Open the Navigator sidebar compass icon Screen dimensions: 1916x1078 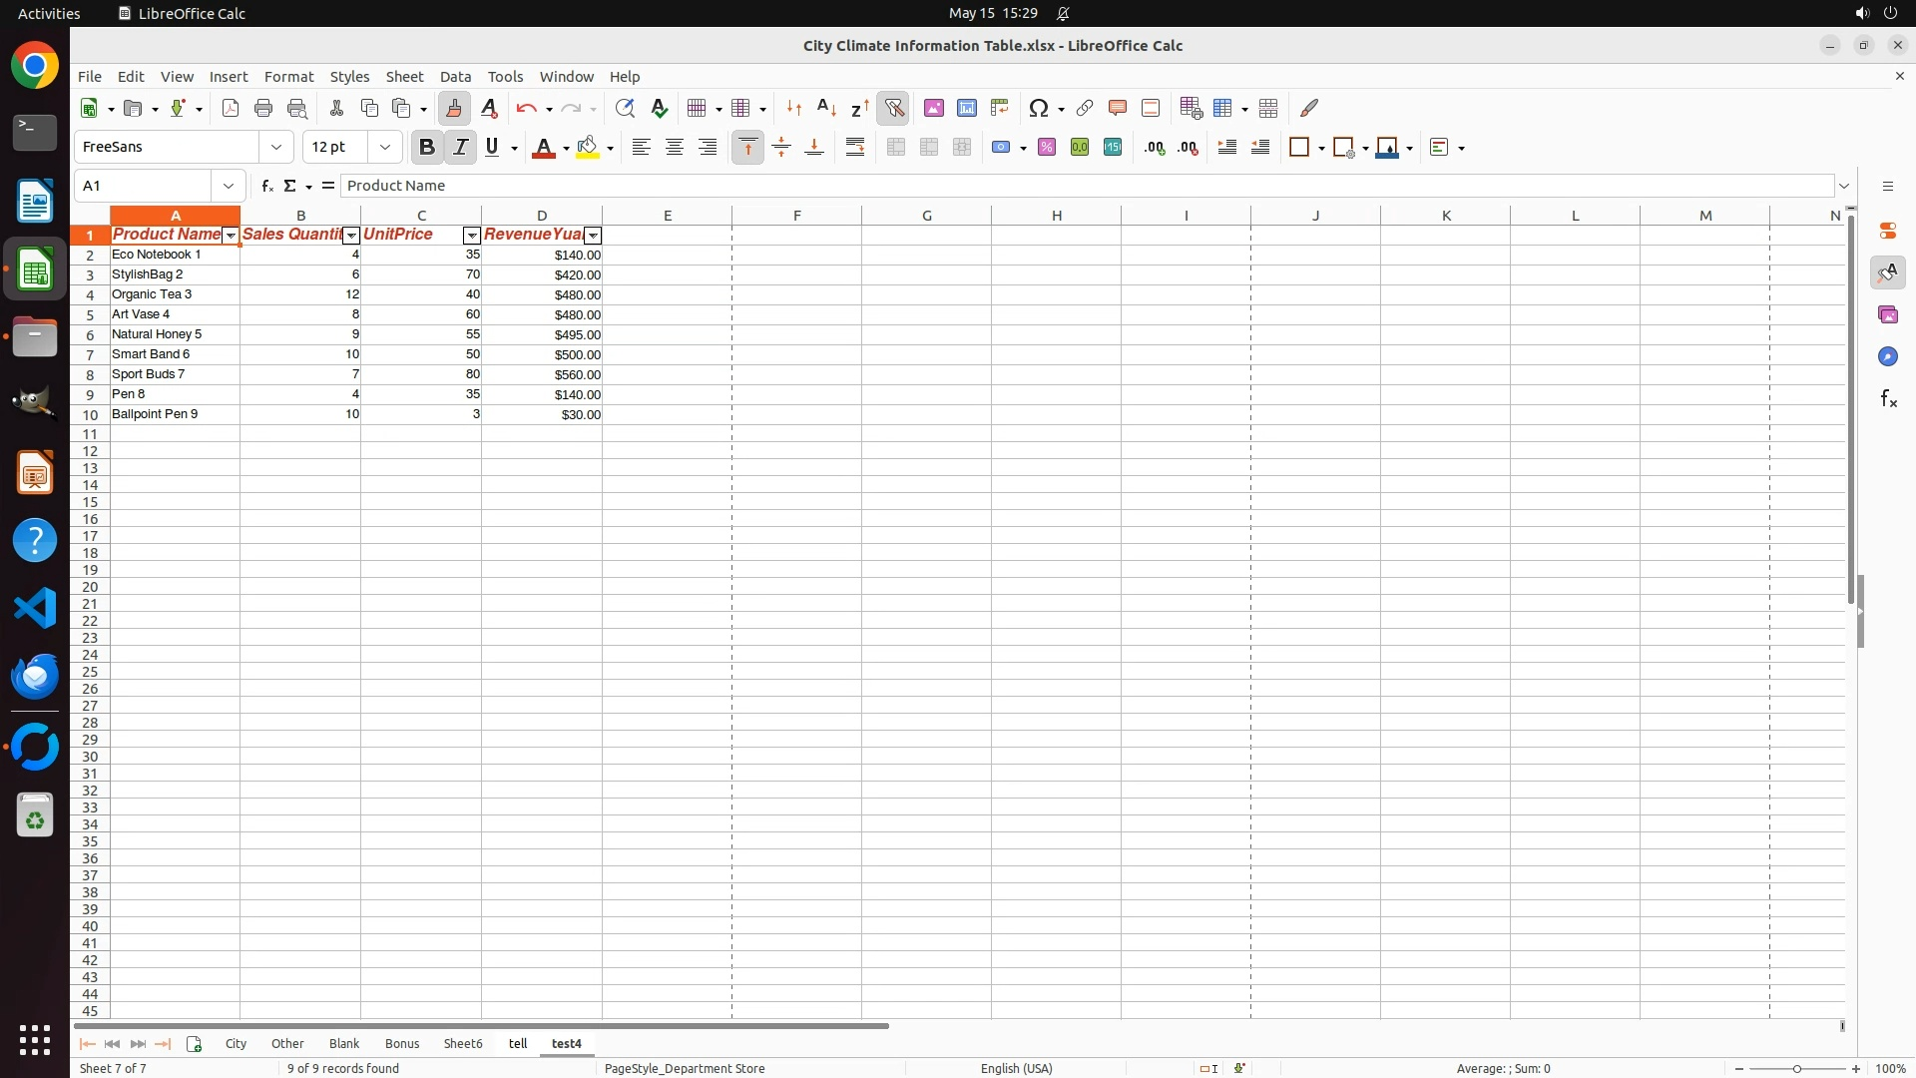click(x=1888, y=356)
